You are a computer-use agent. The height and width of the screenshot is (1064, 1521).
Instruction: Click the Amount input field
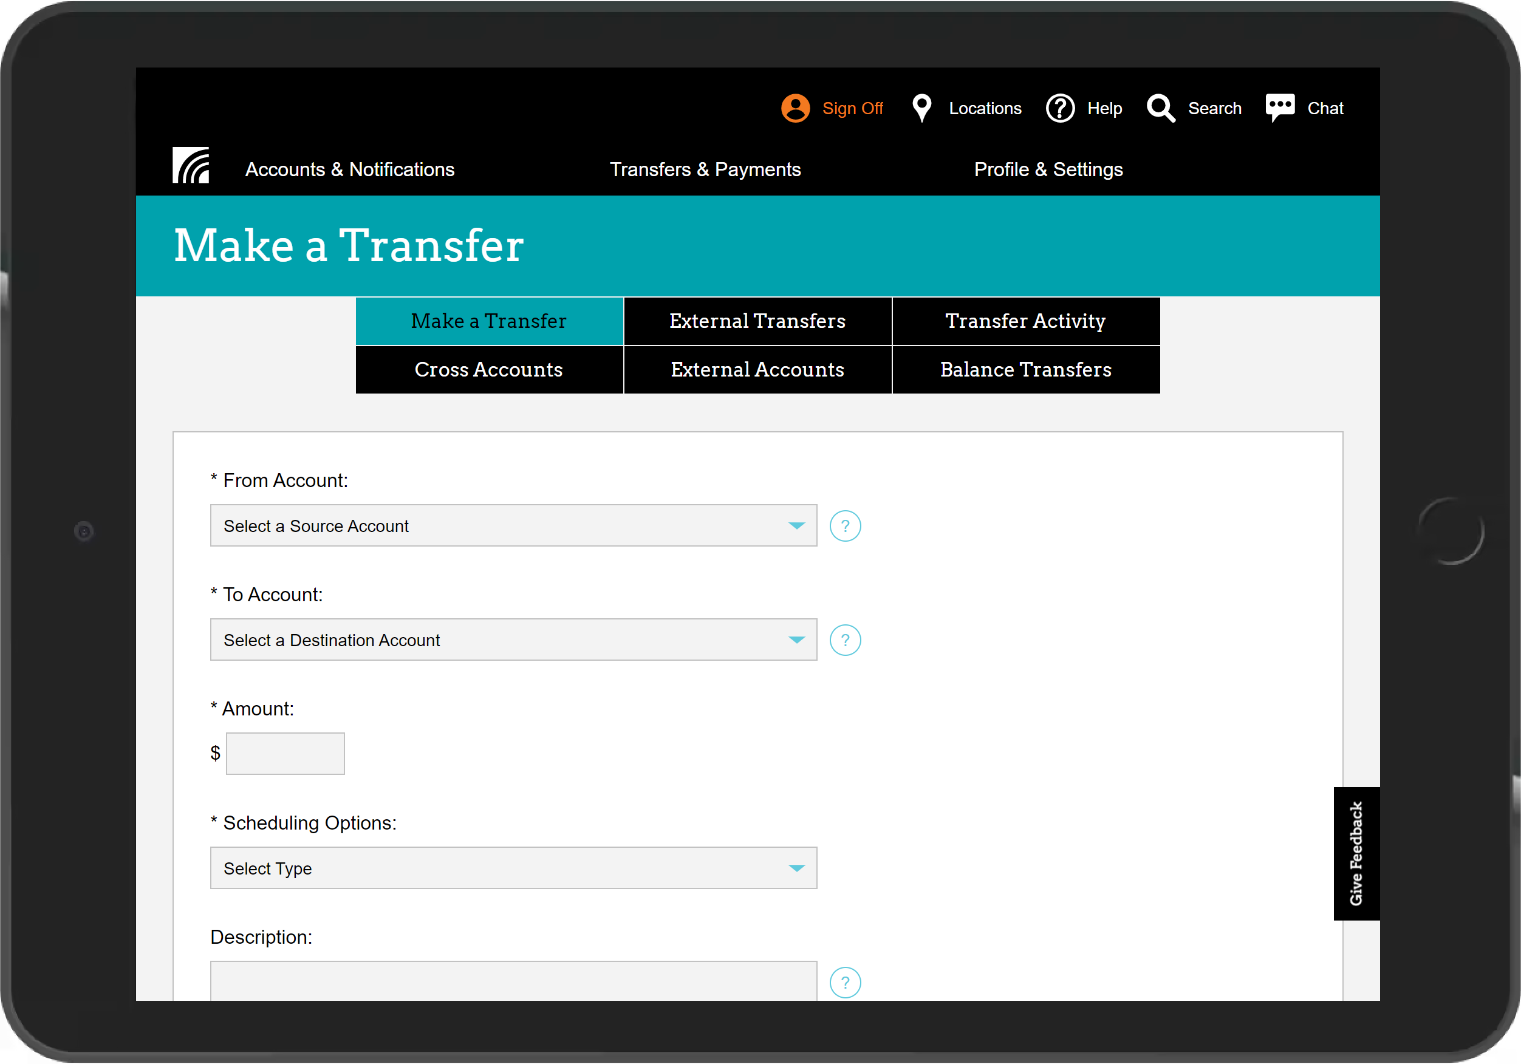285,753
